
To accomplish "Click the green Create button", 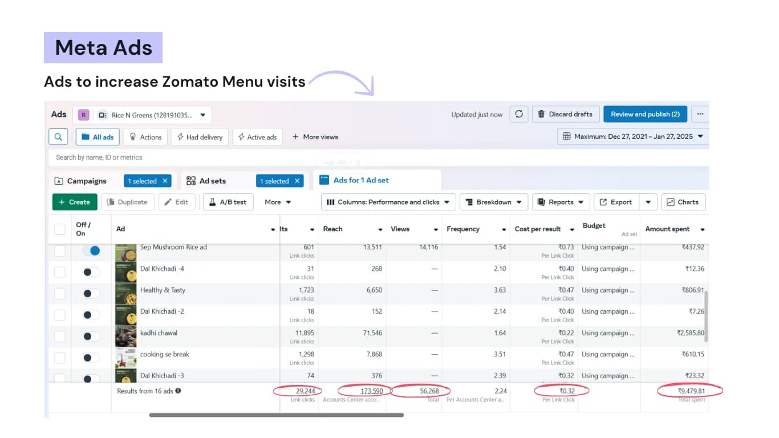I will tap(75, 202).
